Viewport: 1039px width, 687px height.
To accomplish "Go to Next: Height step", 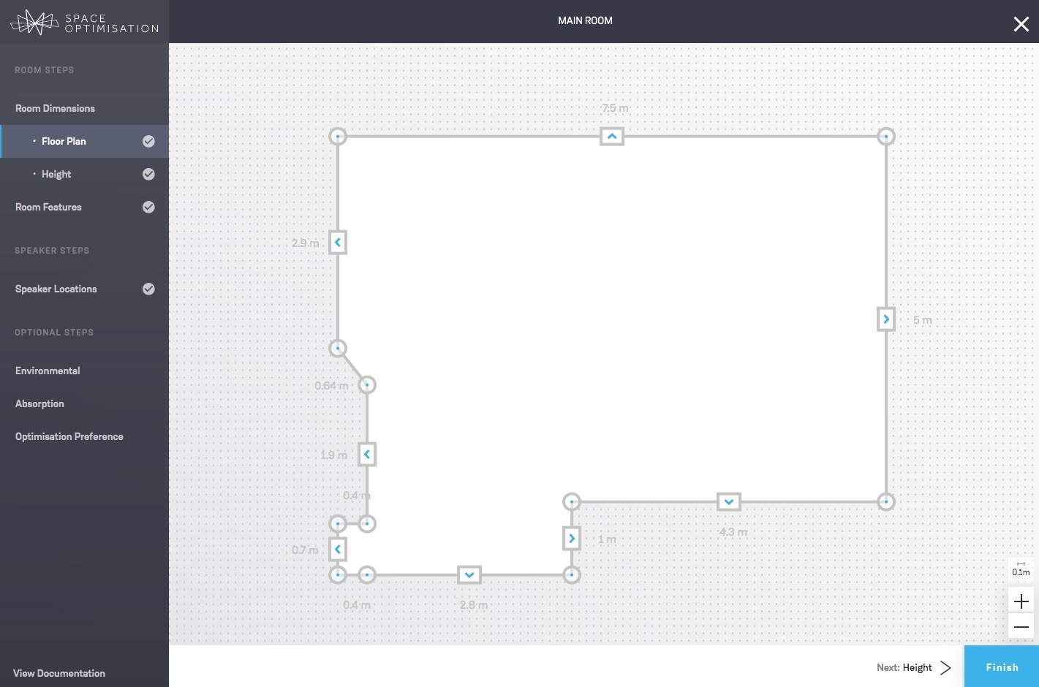I will 904,667.
